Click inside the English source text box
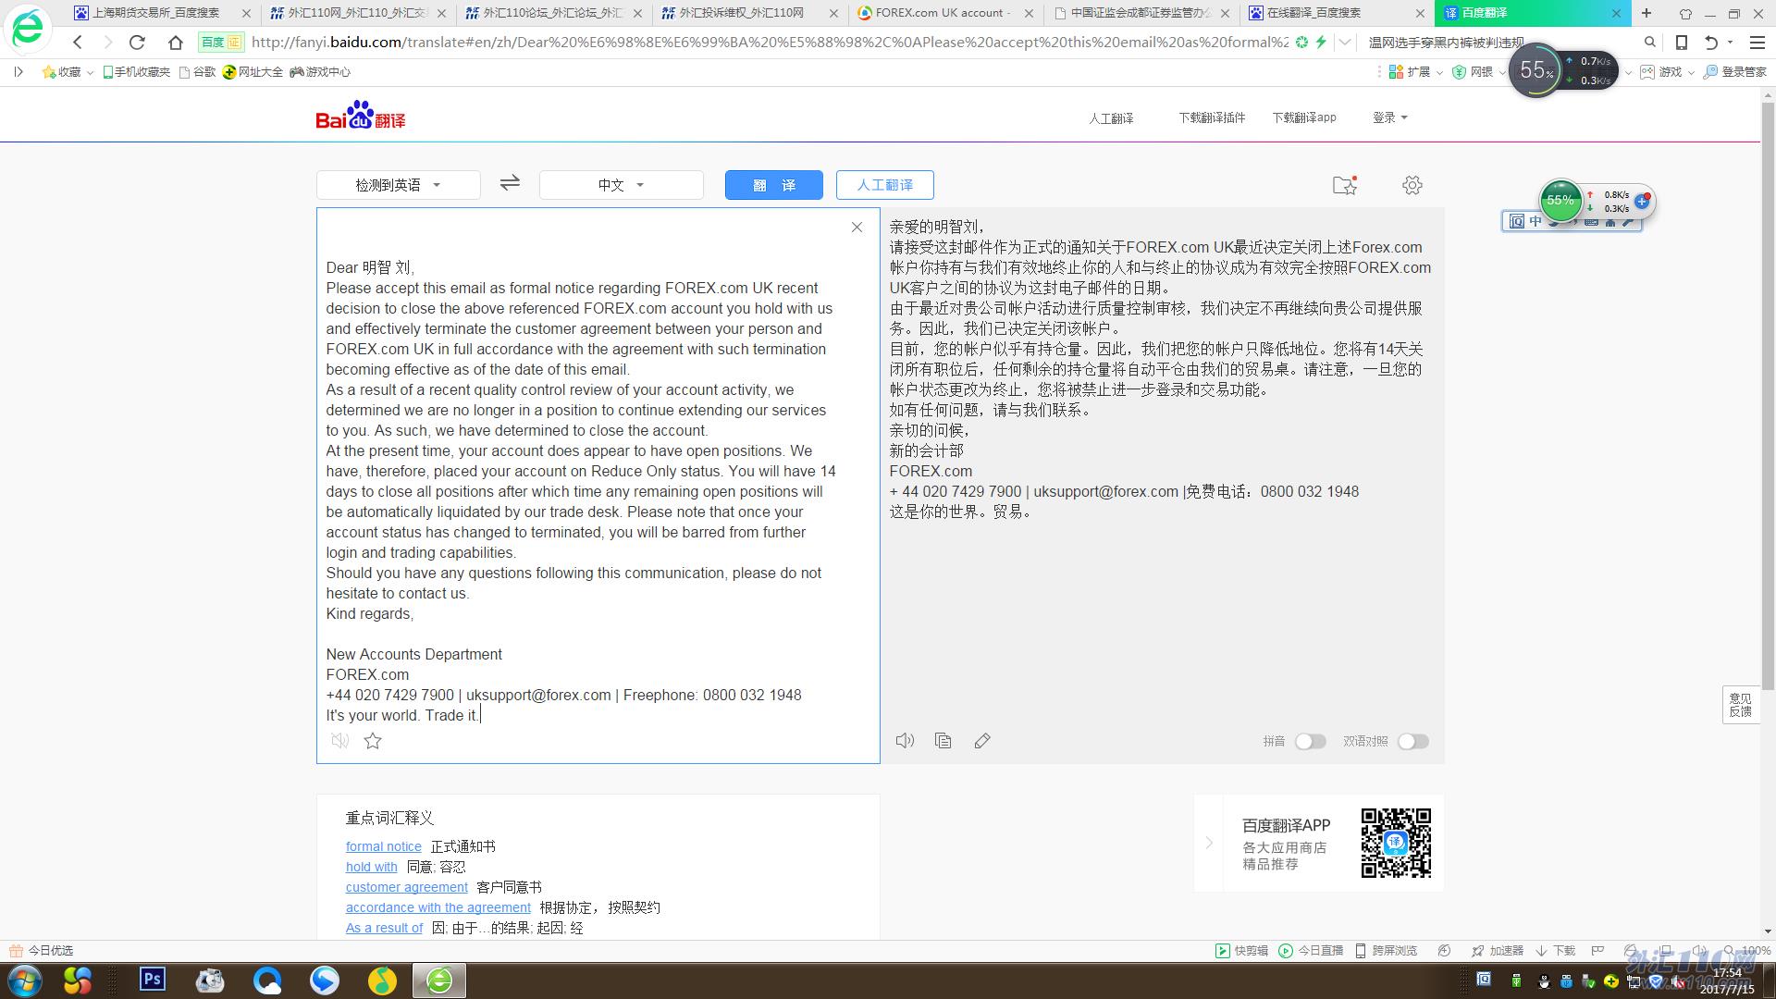Screen dimensions: 1776x999 [x=598, y=486]
